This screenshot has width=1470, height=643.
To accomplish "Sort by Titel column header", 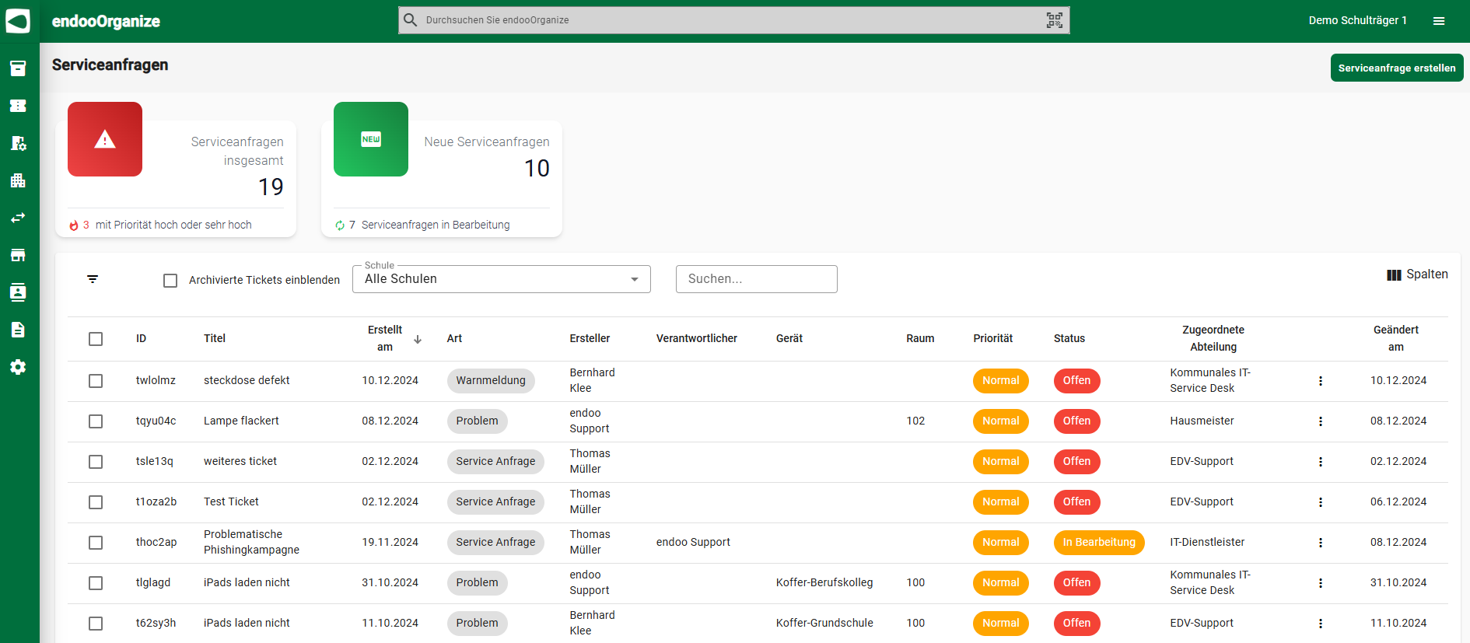I will [x=215, y=338].
